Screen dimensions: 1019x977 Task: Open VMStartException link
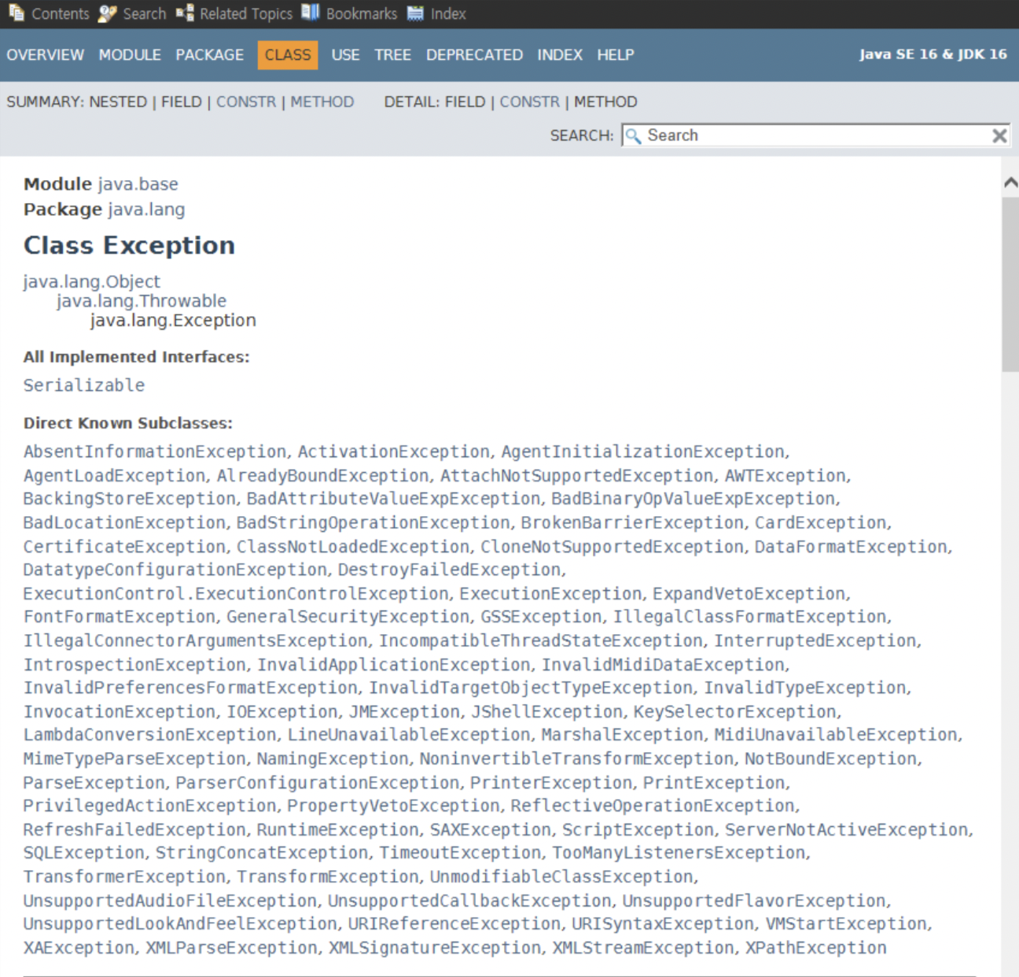[846, 924]
